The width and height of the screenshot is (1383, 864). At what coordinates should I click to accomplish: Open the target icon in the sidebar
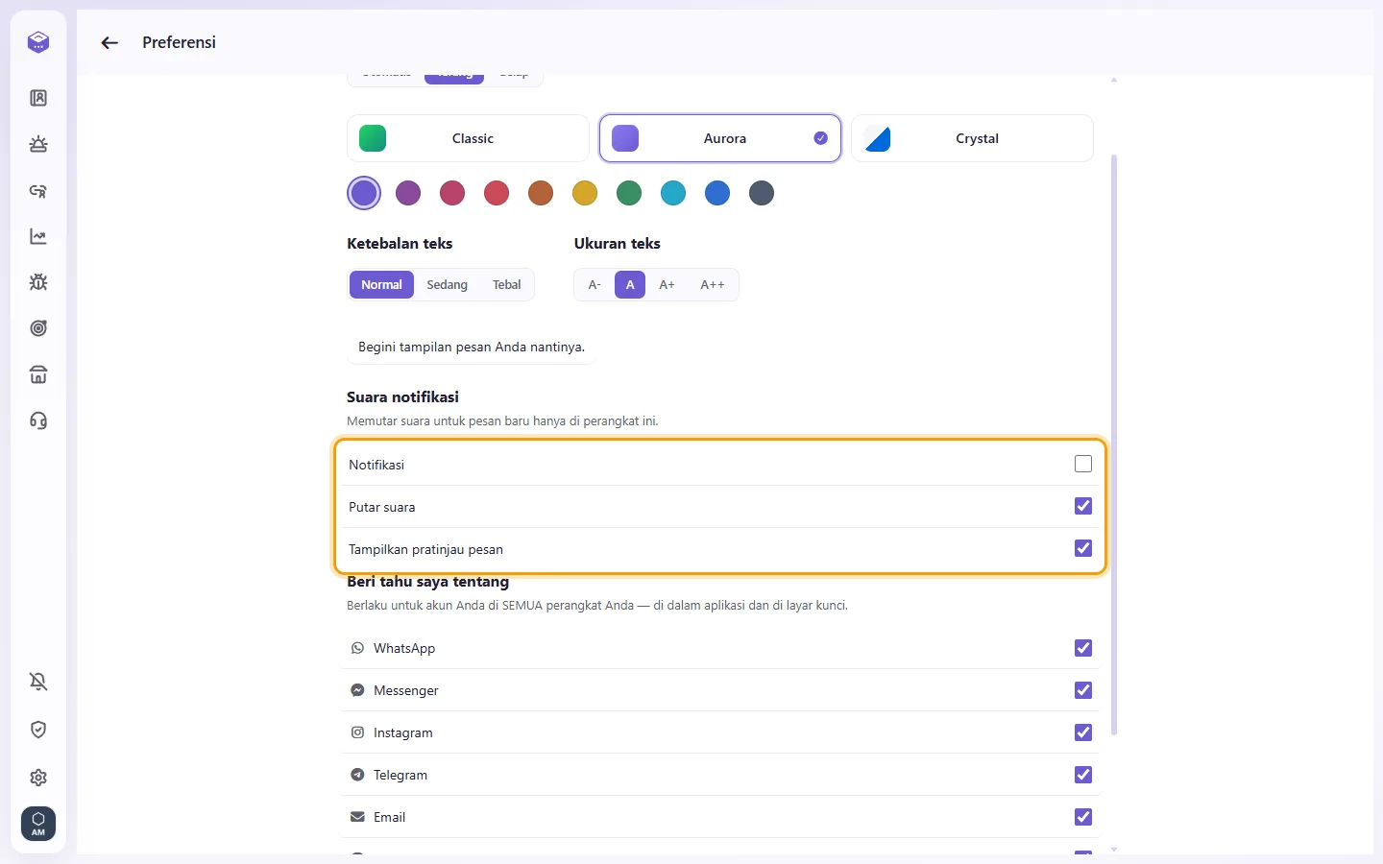coord(38,328)
